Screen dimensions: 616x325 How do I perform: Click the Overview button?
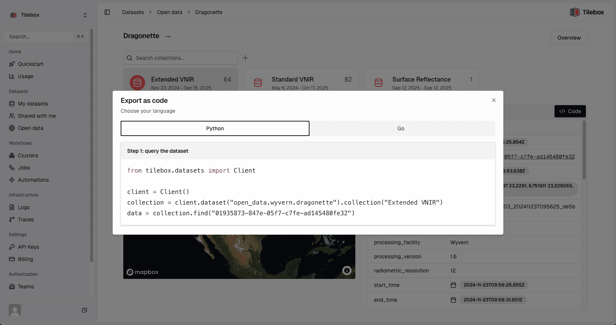tap(569, 38)
